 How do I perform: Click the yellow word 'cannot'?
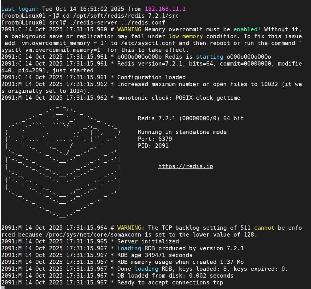coord(264,228)
